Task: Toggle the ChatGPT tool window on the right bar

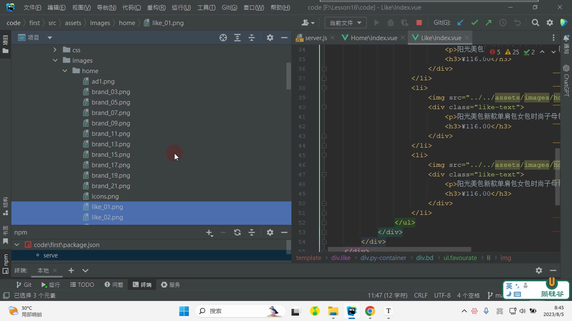Action: pyautogui.click(x=566, y=80)
